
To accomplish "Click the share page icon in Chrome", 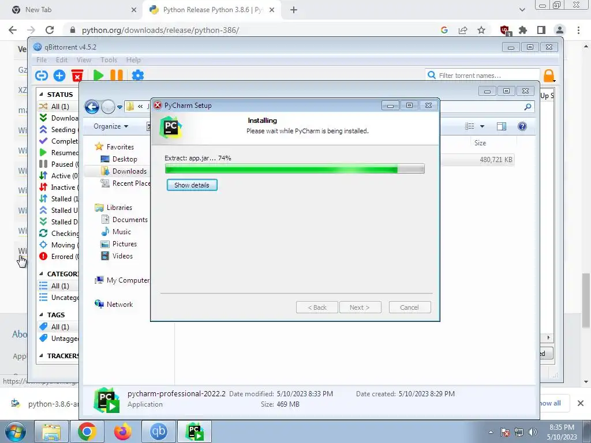I will (463, 30).
